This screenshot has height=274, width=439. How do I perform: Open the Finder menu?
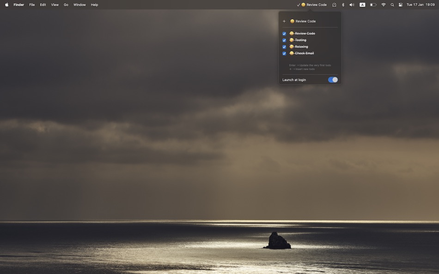19,5
